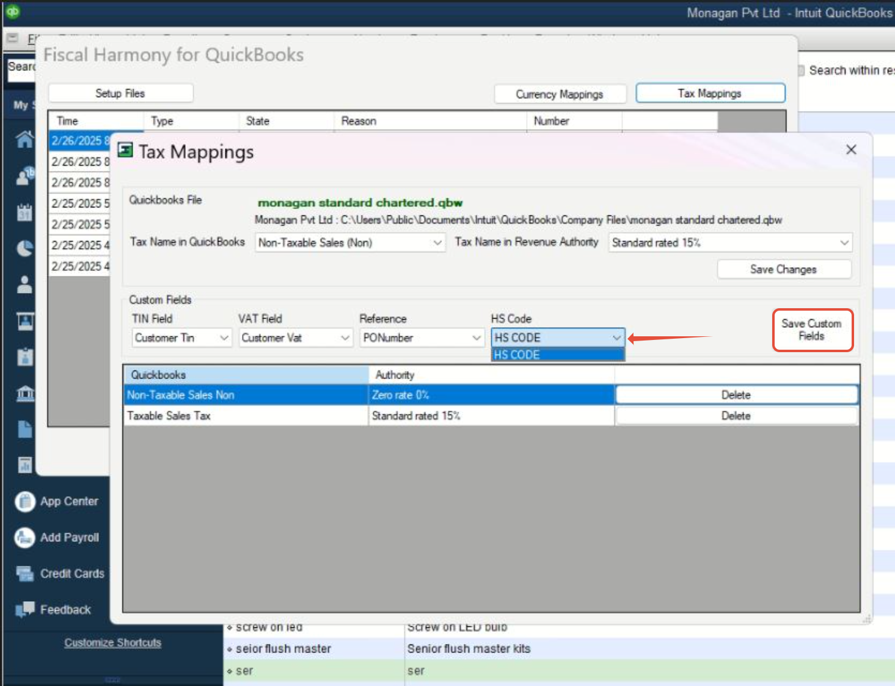Image resolution: width=895 pixels, height=686 pixels.
Task: Click Senior flush master kits description
Action: click(x=469, y=649)
